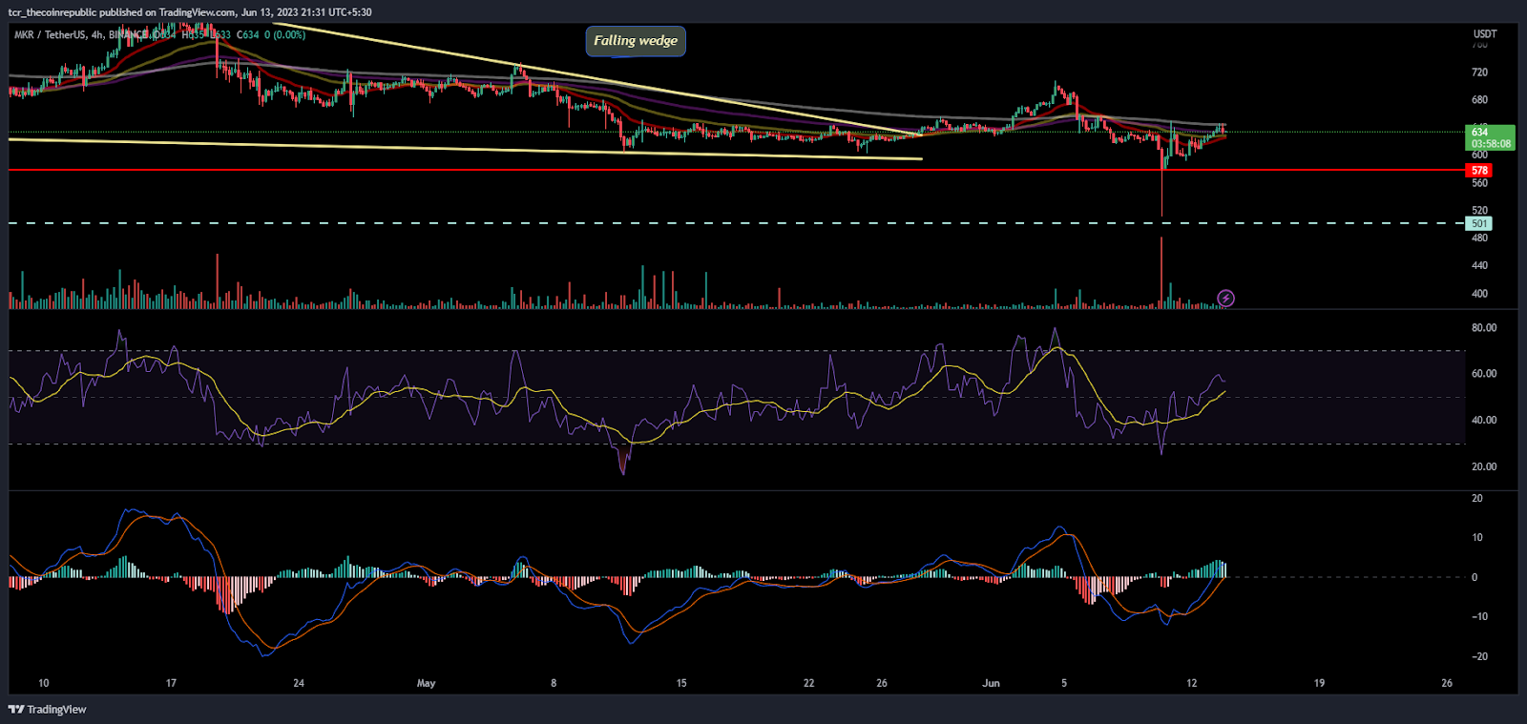Click the 720 price axis label

click(1479, 72)
